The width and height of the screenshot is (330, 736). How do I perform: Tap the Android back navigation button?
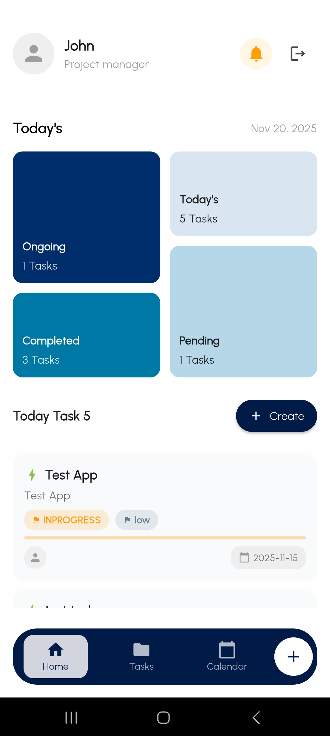tap(256, 717)
